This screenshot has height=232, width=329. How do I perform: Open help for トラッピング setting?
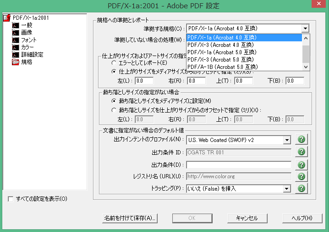click(x=302, y=188)
